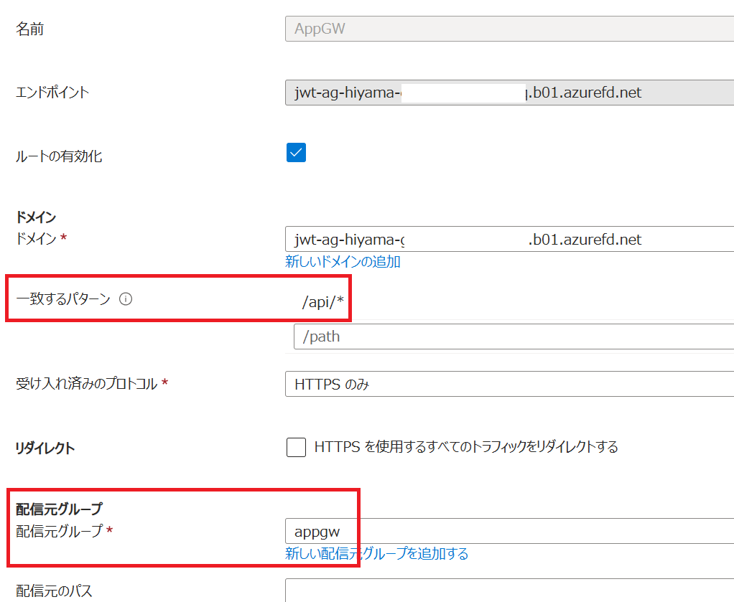
Task: Click the bold リダイレクト heading
Action: [x=45, y=448]
